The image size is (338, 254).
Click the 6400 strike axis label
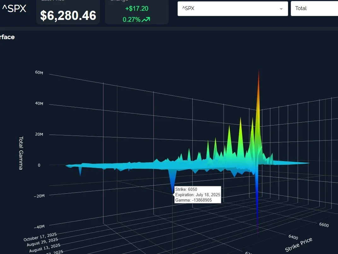(x=293, y=237)
